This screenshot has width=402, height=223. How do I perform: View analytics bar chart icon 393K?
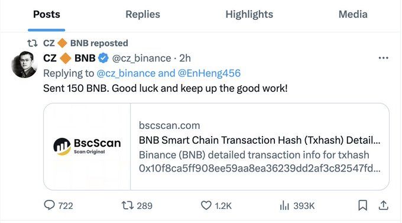point(284,205)
